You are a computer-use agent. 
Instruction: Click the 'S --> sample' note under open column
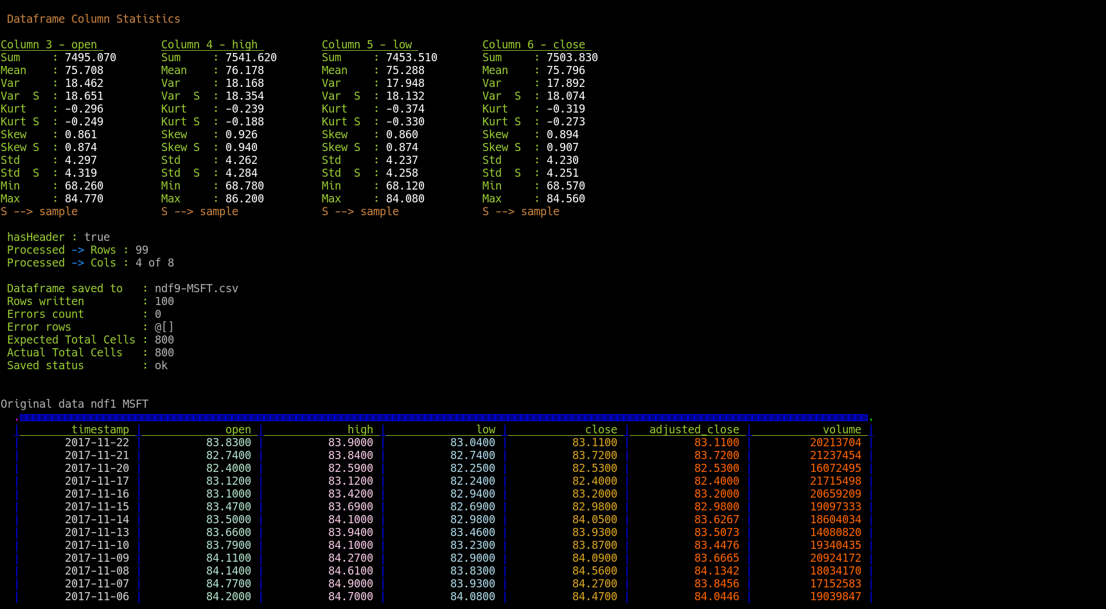(x=39, y=211)
